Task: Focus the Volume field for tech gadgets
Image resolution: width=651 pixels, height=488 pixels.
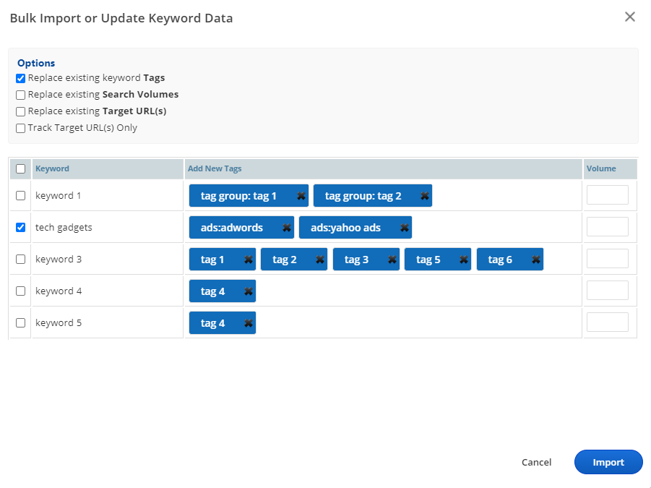Action: pos(607,227)
